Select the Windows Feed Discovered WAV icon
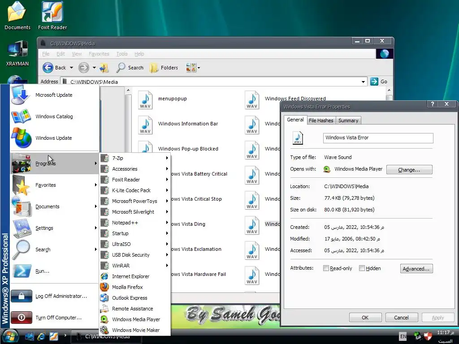 point(252,100)
